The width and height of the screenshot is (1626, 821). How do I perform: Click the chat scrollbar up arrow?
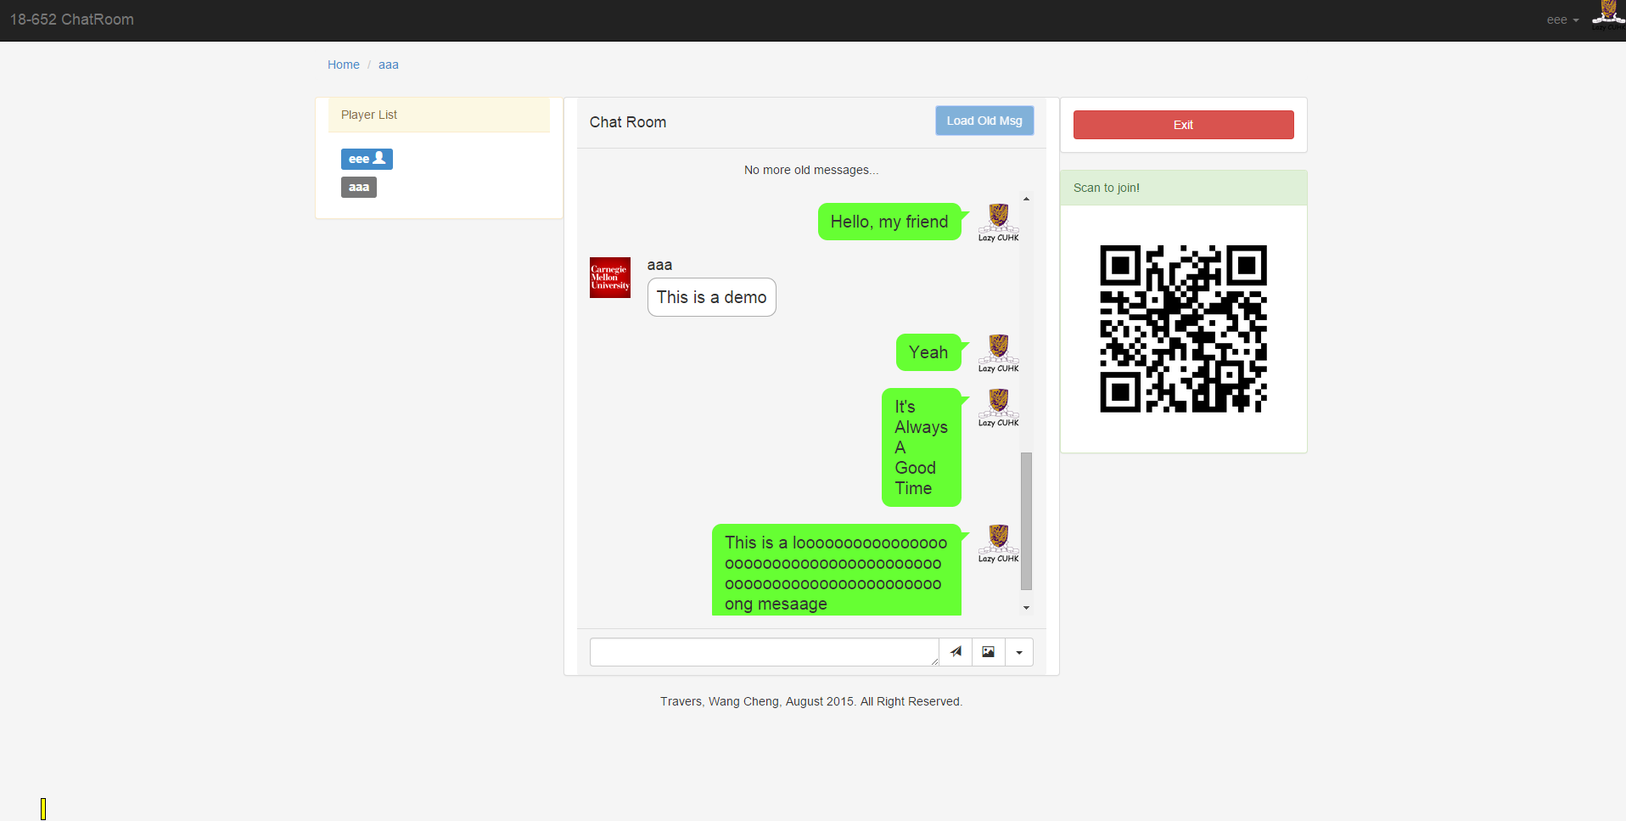click(x=1026, y=199)
